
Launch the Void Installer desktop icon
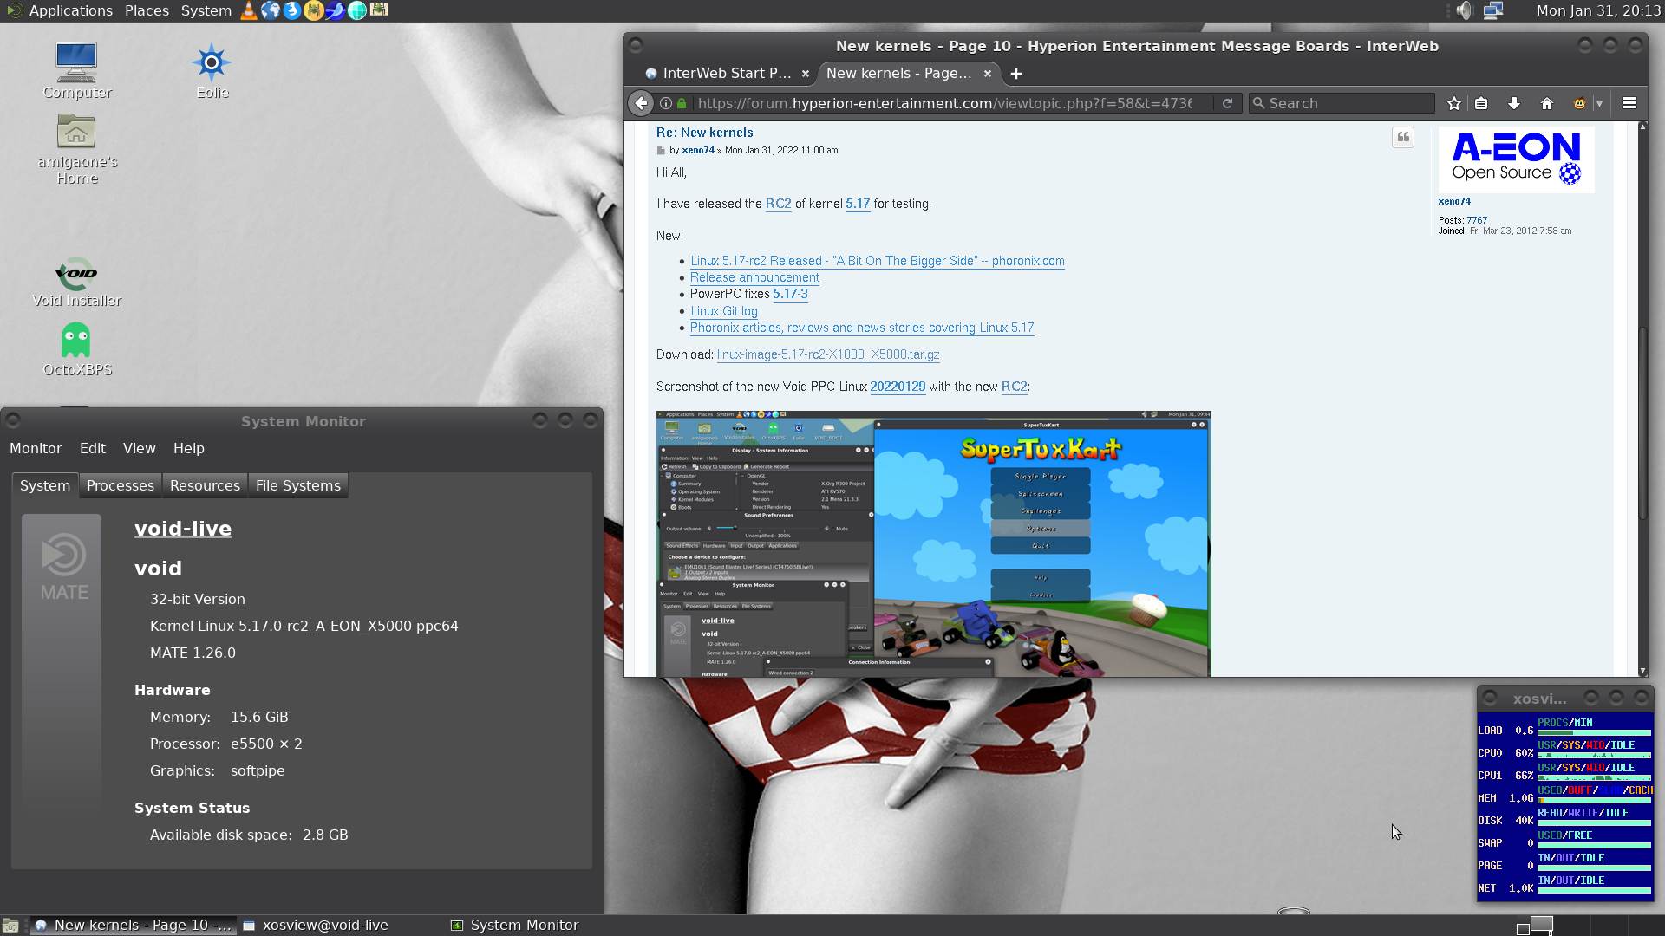tap(77, 283)
